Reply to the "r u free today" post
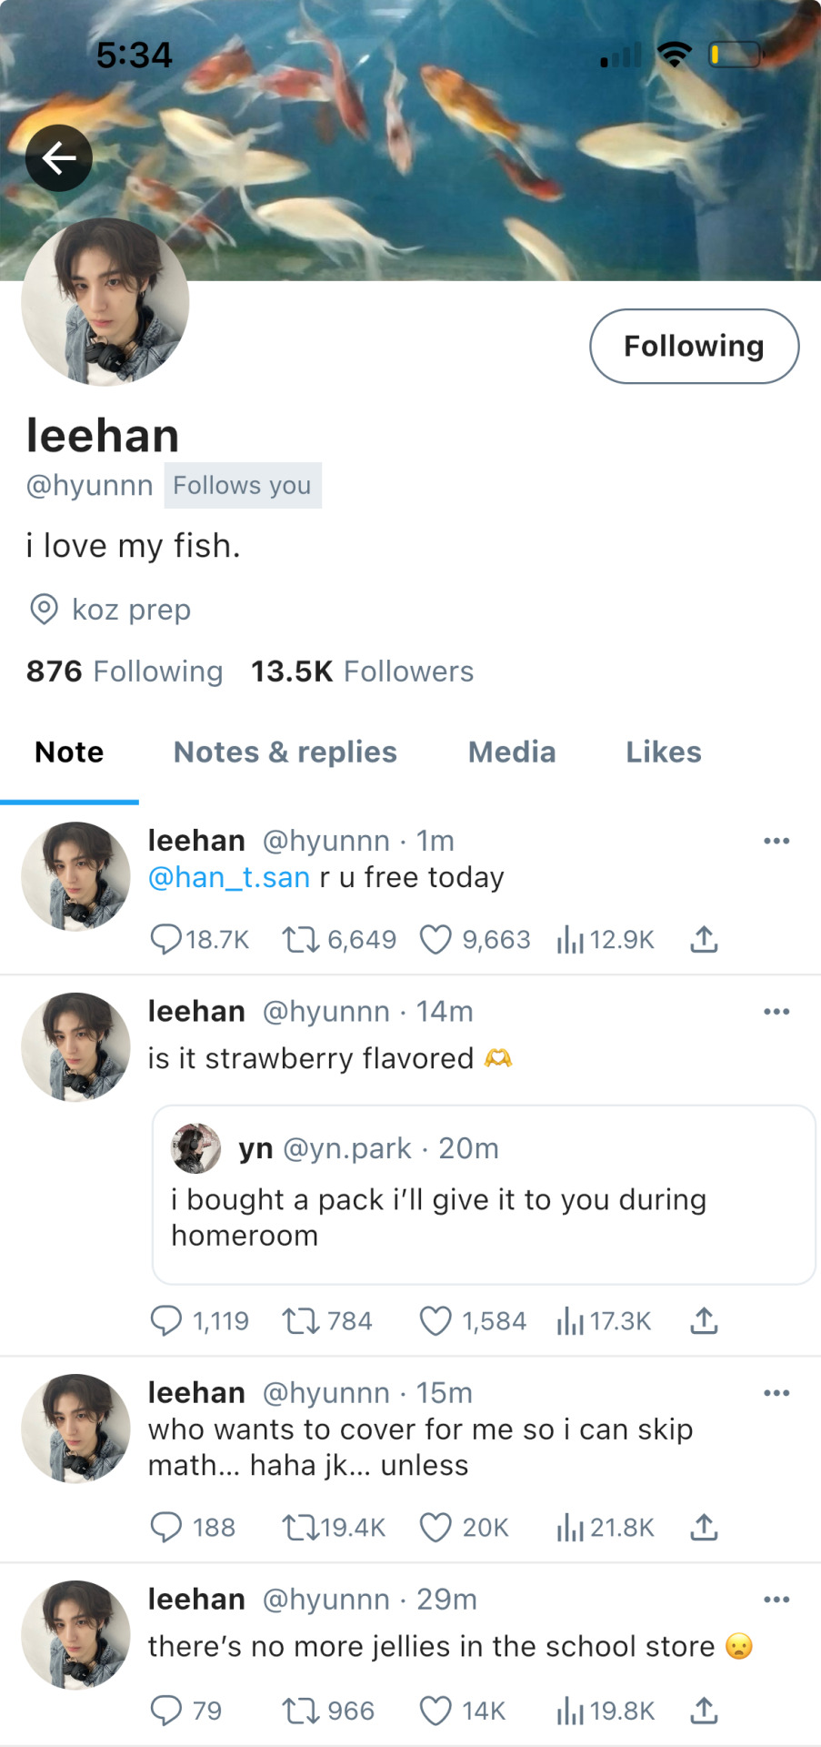The width and height of the screenshot is (821, 1747). pos(165,939)
